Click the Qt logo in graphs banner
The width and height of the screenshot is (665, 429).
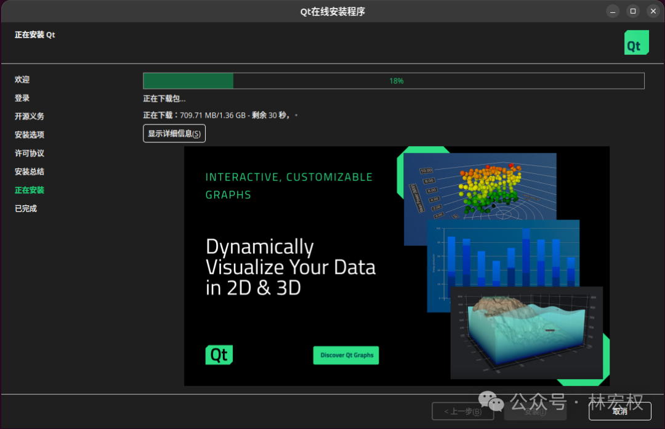click(219, 354)
